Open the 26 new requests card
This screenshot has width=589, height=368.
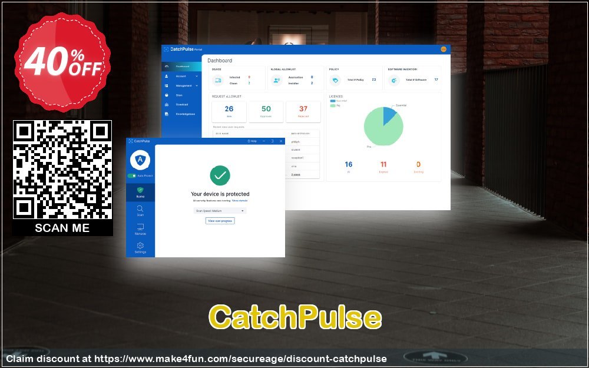(229, 111)
